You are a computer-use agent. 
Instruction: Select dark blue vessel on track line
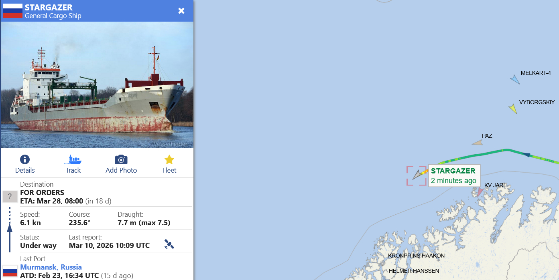526,154
